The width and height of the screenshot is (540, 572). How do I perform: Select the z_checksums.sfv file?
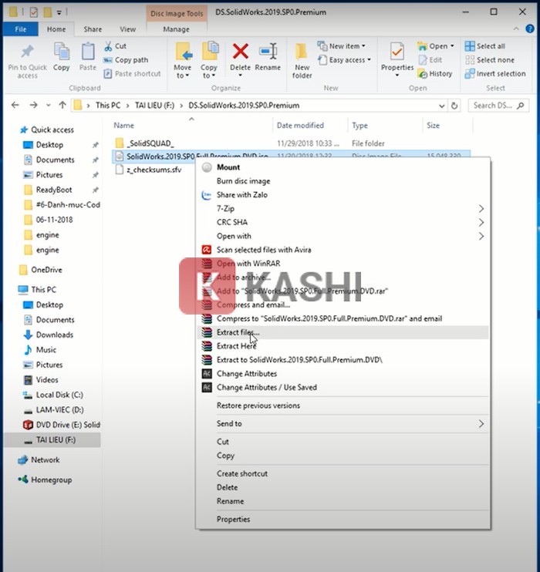pyautogui.click(x=154, y=170)
